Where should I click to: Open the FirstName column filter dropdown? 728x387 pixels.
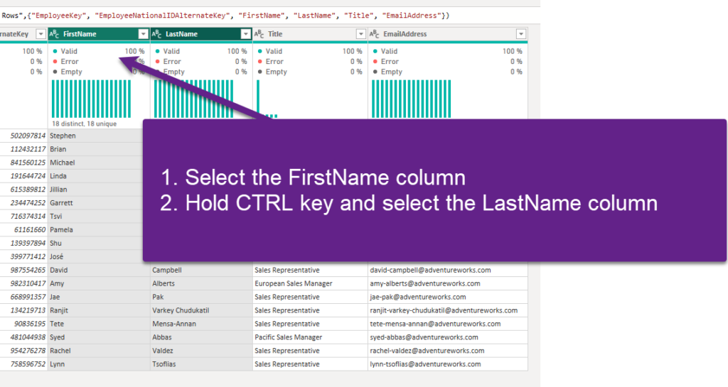(x=143, y=34)
